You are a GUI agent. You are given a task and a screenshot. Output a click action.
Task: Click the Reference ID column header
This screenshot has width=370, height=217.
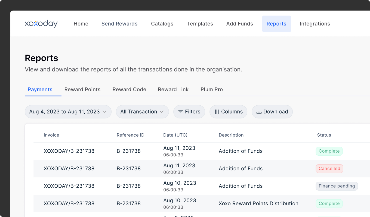(130, 135)
